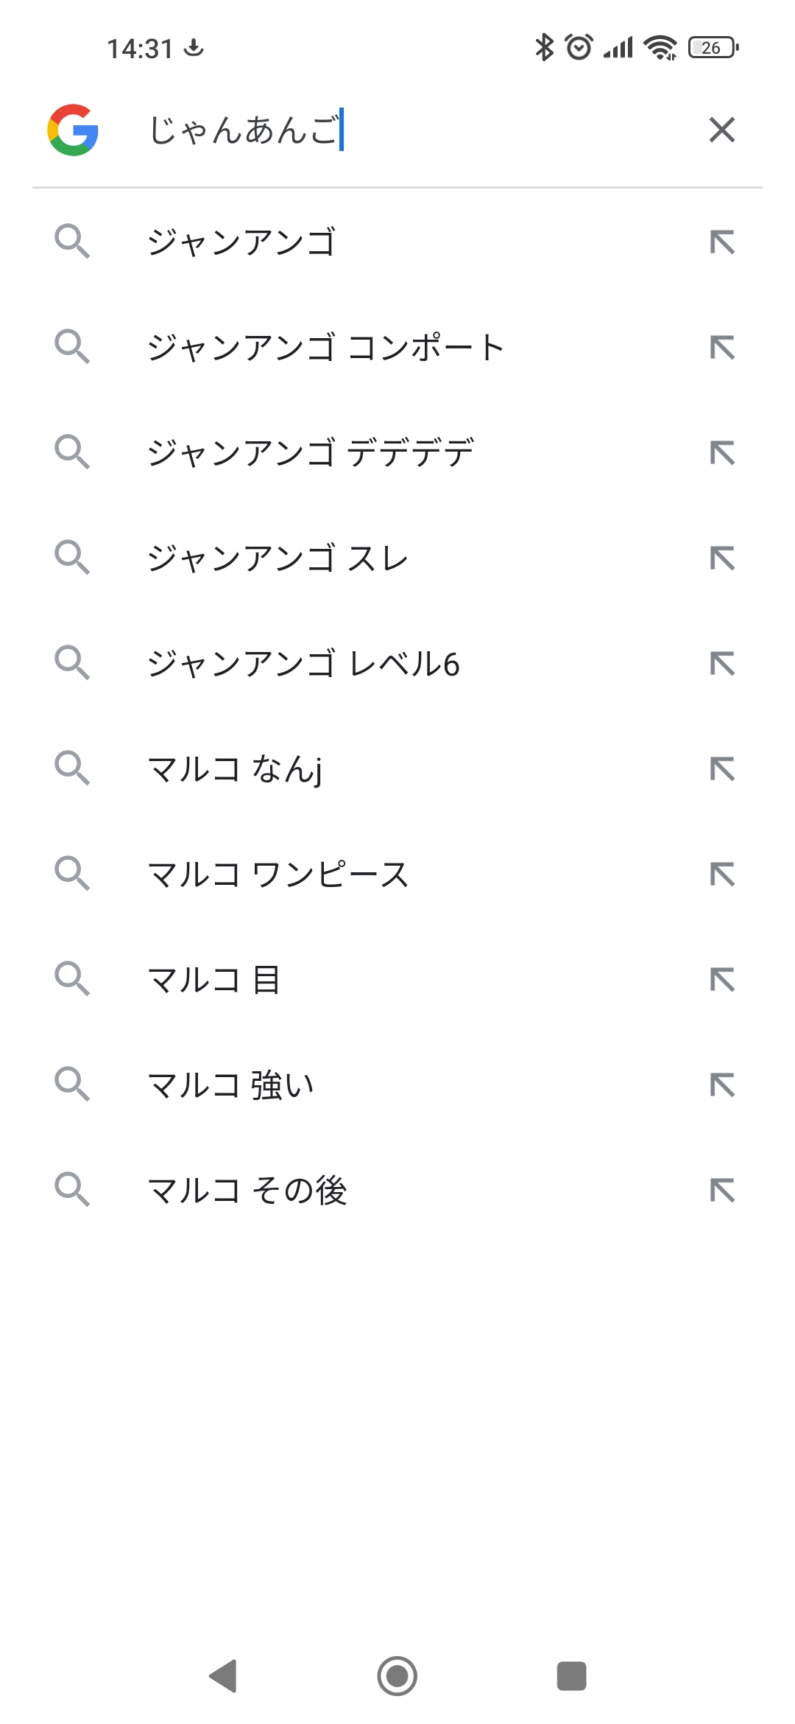Tap the search icon next to マルコ その後
Image resolution: width=795 pixels, height=1724 pixels.
pyautogui.click(x=72, y=1191)
